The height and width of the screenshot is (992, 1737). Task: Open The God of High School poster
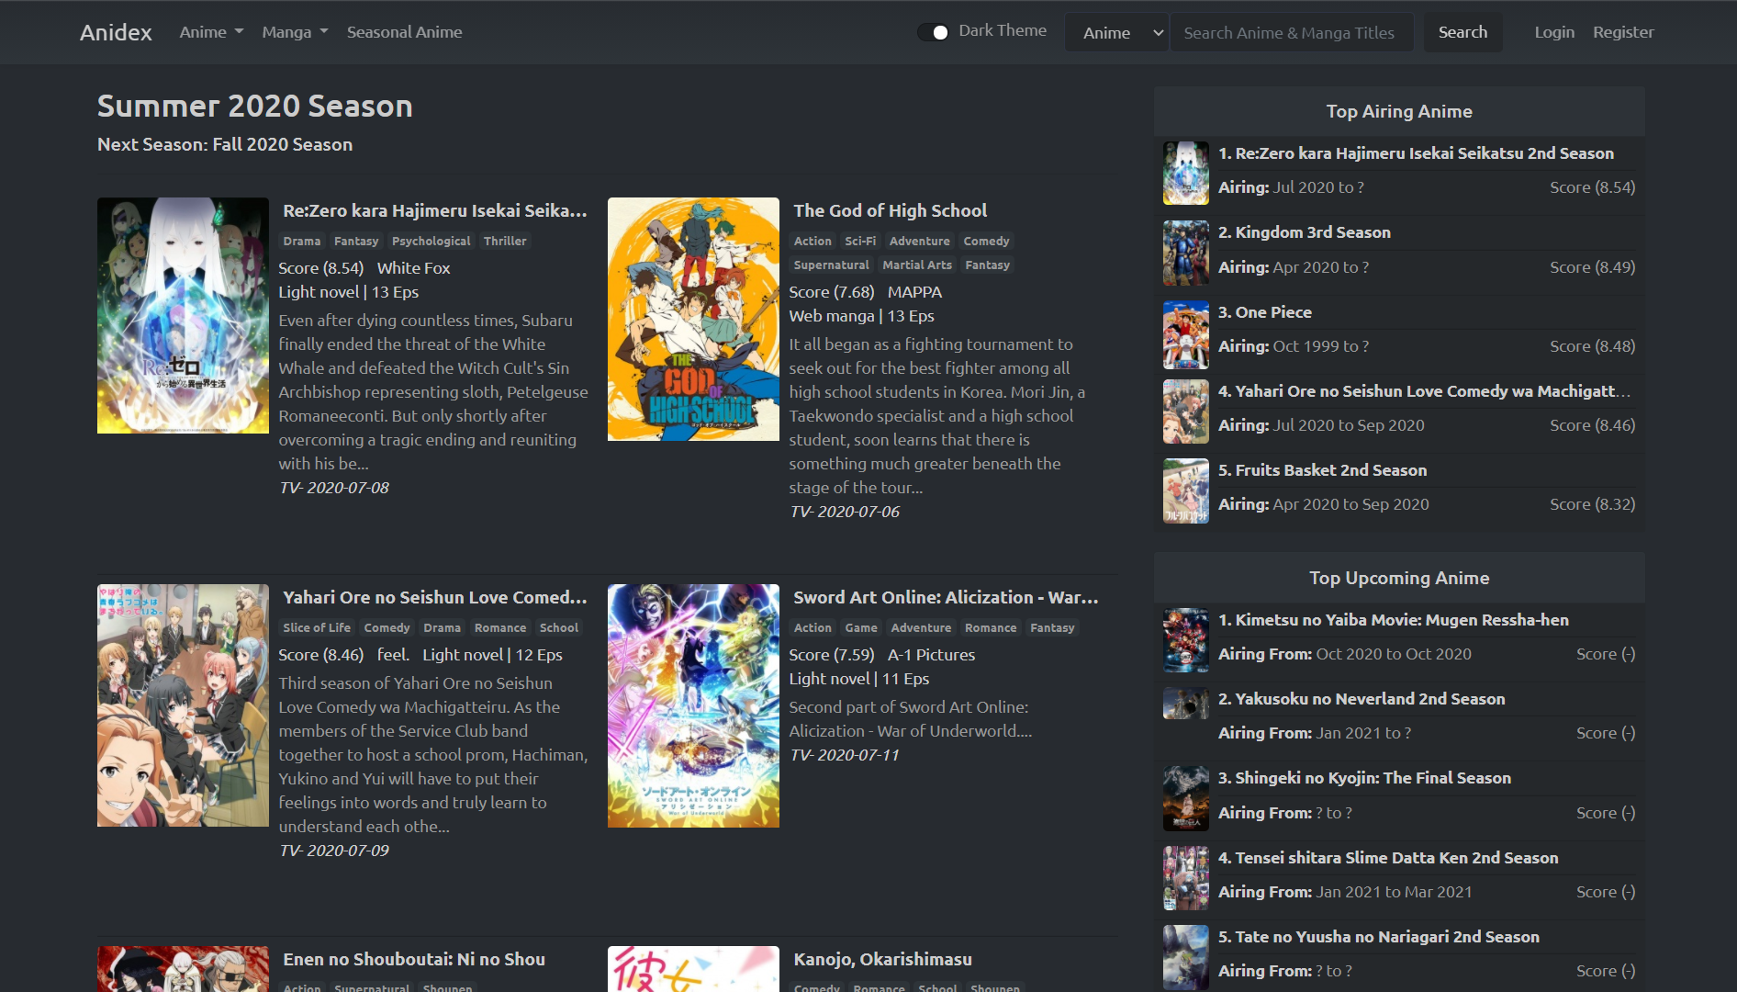point(693,319)
